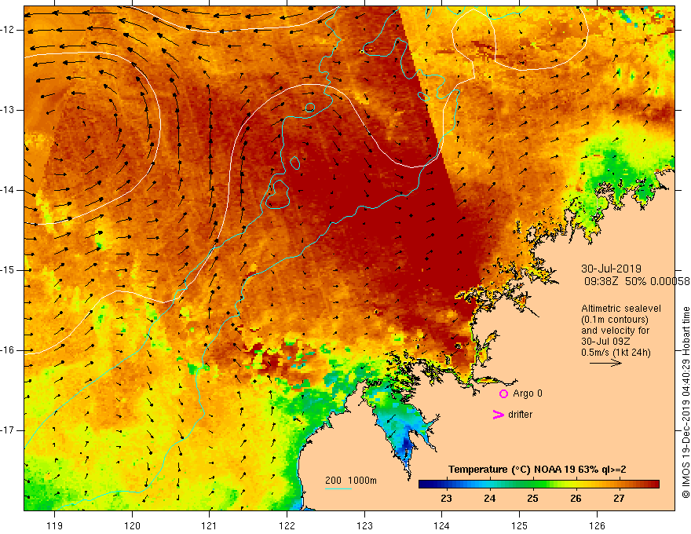Click the 'drifter' legend label
The width and height of the screenshot is (691, 534).
[520, 415]
